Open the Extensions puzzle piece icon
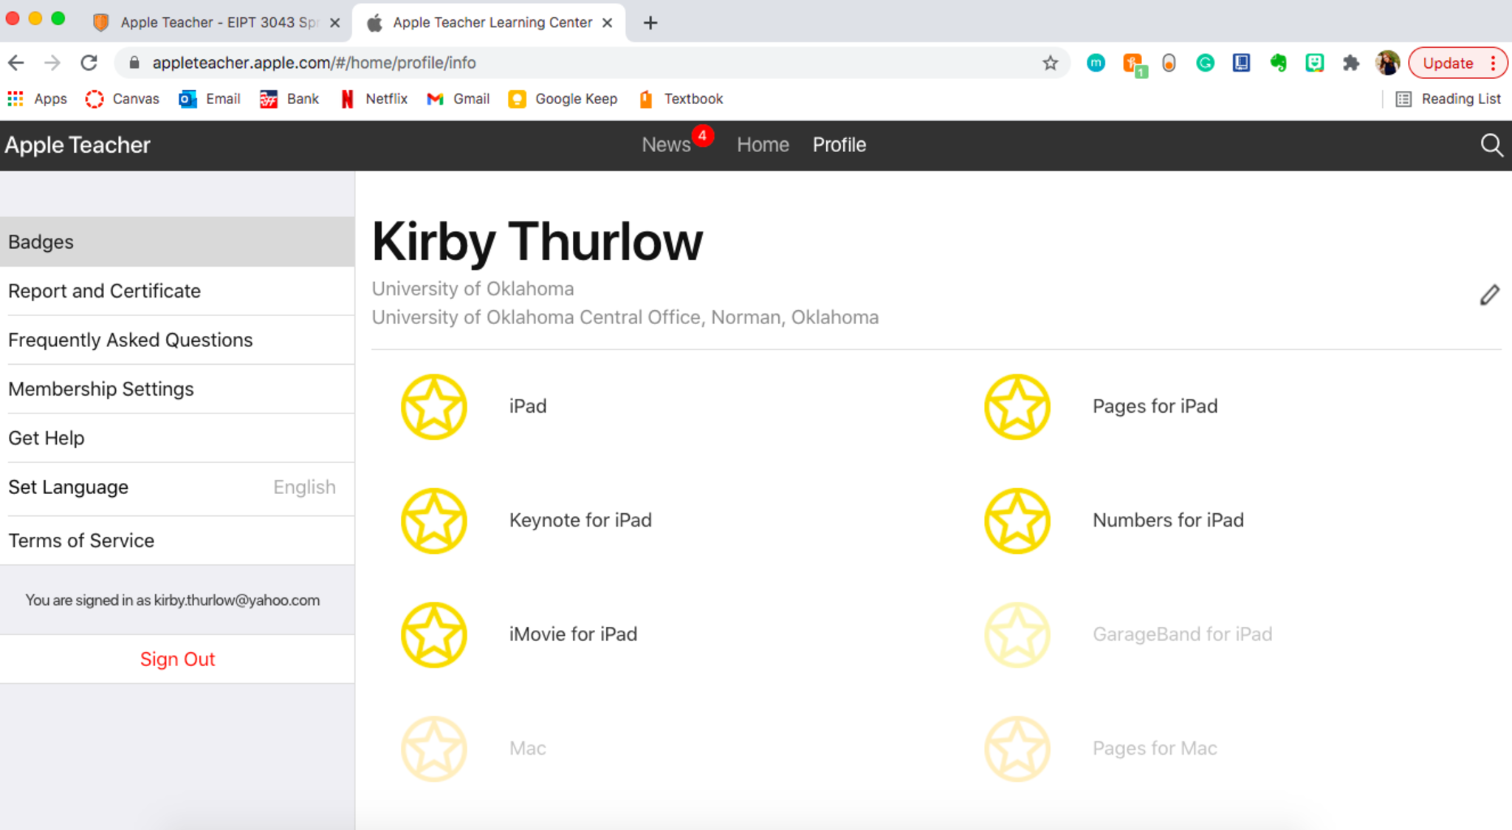The height and width of the screenshot is (830, 1512). [1350, 63]
